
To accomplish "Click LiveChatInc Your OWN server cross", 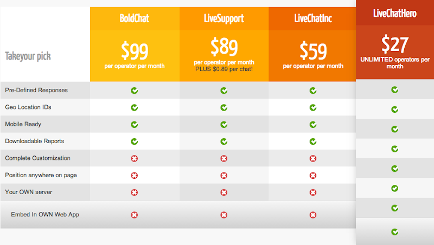I will pyautogui.click(x=313, y=192).
